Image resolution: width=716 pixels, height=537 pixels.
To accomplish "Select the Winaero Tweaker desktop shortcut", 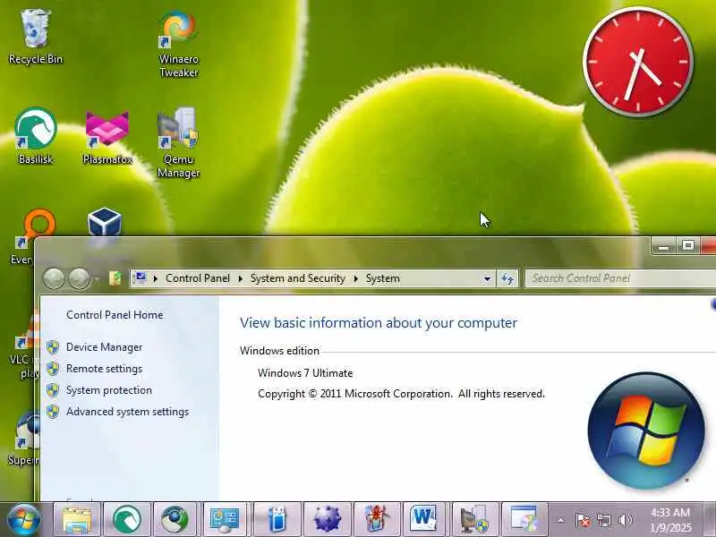I will (178, 44).
